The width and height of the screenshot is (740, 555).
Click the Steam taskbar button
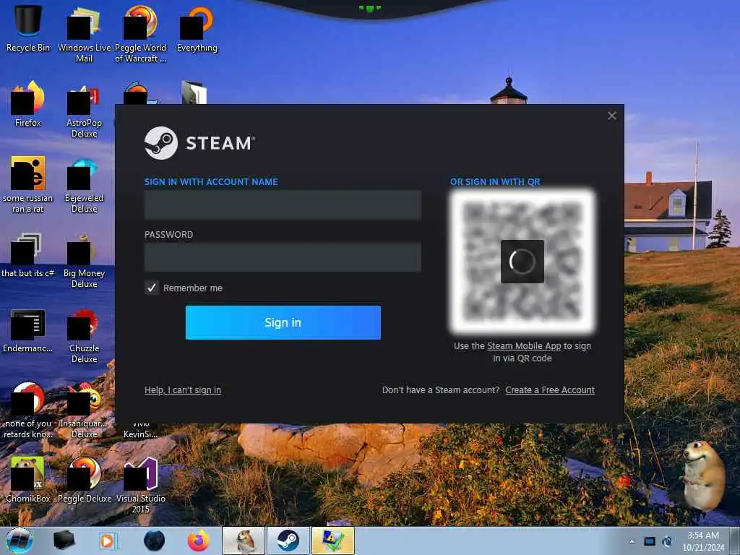click(x=288, y=541)
